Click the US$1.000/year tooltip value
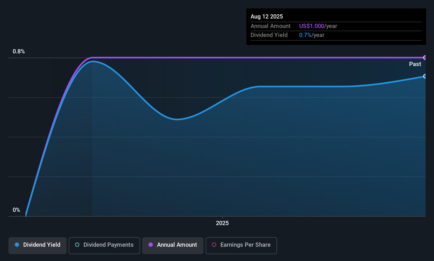Viewport: 434px width, 261px height. tap(318, 26)
